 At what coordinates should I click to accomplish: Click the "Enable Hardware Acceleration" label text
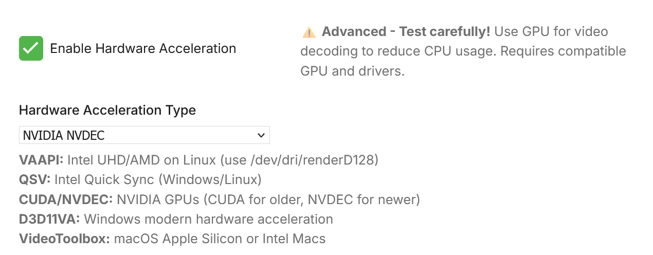143,49
